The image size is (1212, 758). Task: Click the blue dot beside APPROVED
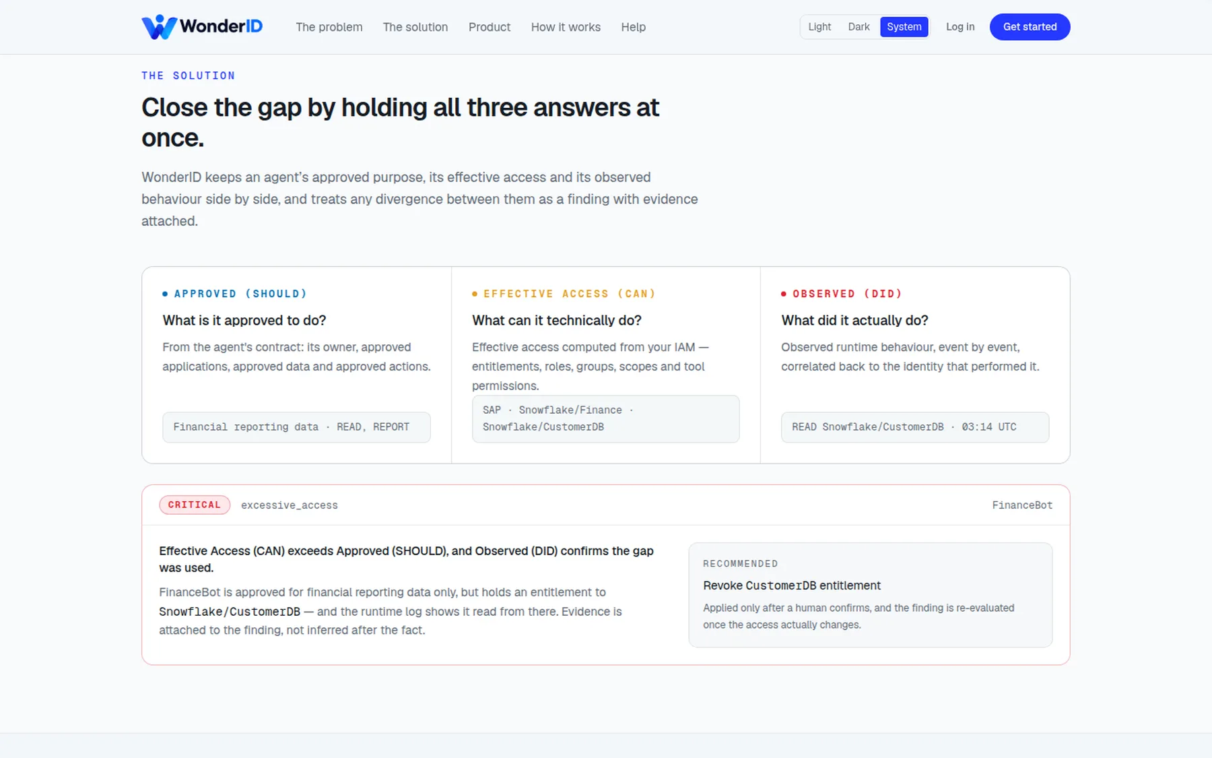(x=165, y=294)
